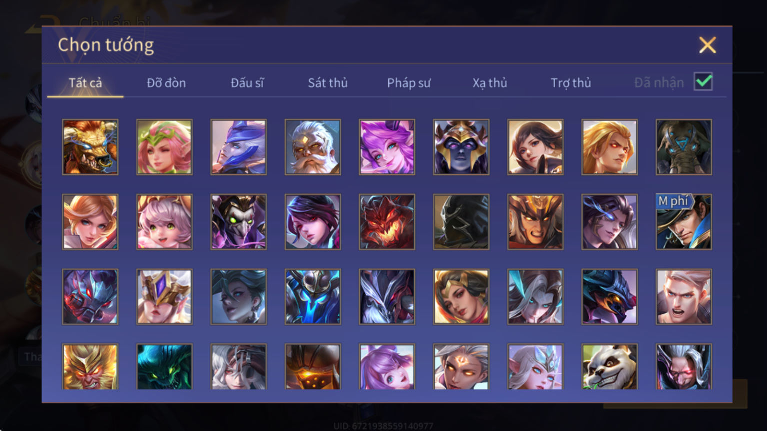
Task: Select the golden bull hero portrait
Action: pyautogui.click(x=90, y=147)
